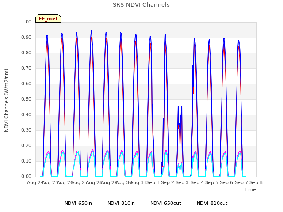
Task: Click the 1.00 y-axis tick label
Action: [27, 22]
